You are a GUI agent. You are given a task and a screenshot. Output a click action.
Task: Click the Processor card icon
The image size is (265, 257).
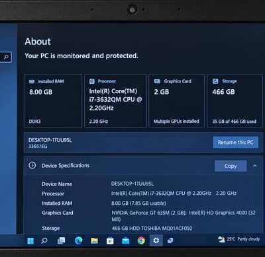(92, 81)
